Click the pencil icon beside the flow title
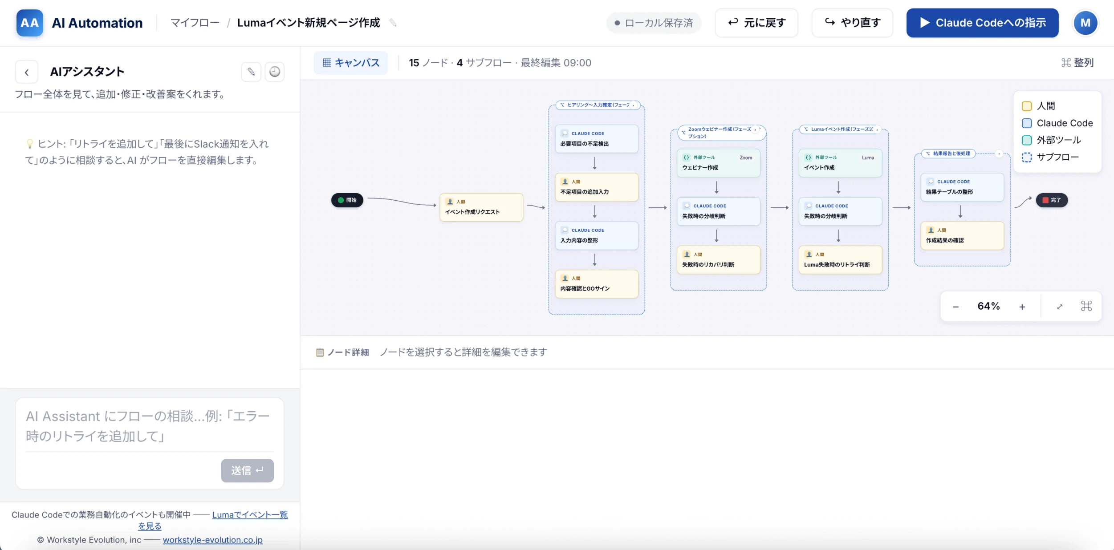The width and height of the screenshot is (1114, 550). click(393, 23)
